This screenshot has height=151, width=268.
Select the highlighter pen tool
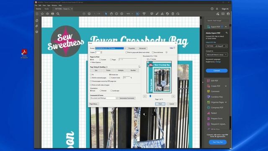pyautogui.click(x=157, y=14)
